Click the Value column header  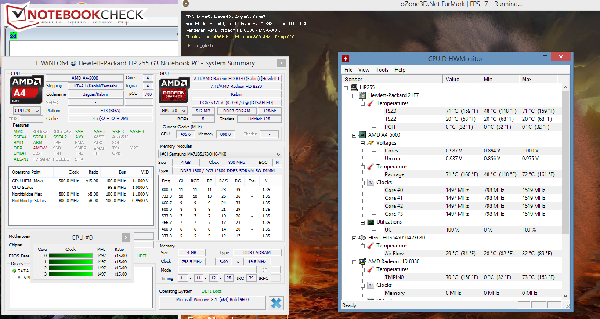462,79
